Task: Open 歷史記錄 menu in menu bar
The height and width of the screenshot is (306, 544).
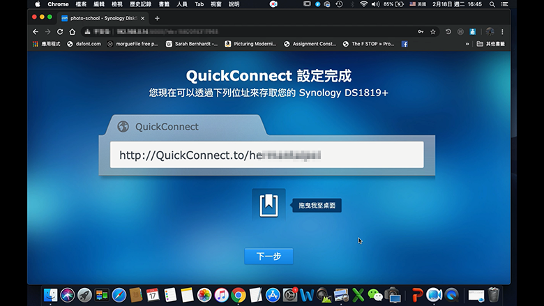Action: (x=140, y=4)
